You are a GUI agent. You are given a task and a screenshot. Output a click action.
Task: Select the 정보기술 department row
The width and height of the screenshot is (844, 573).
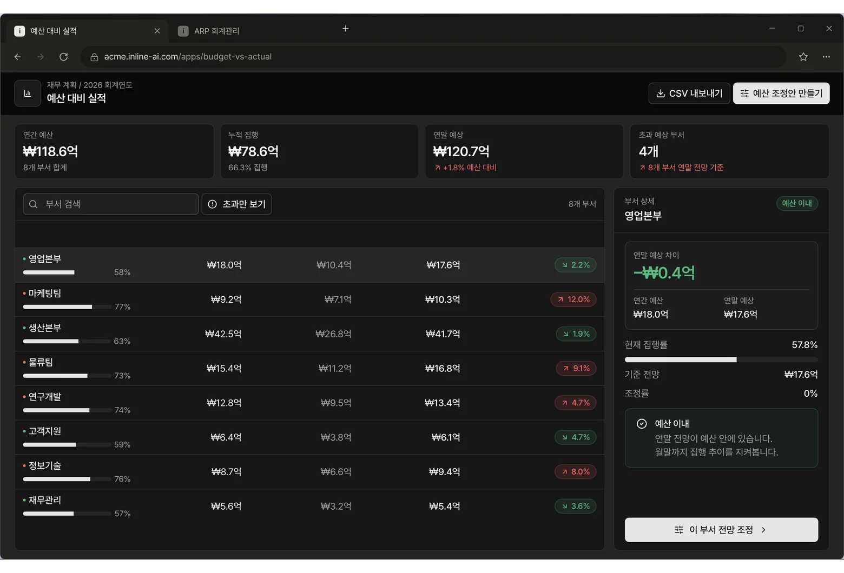tap(309, 472)
